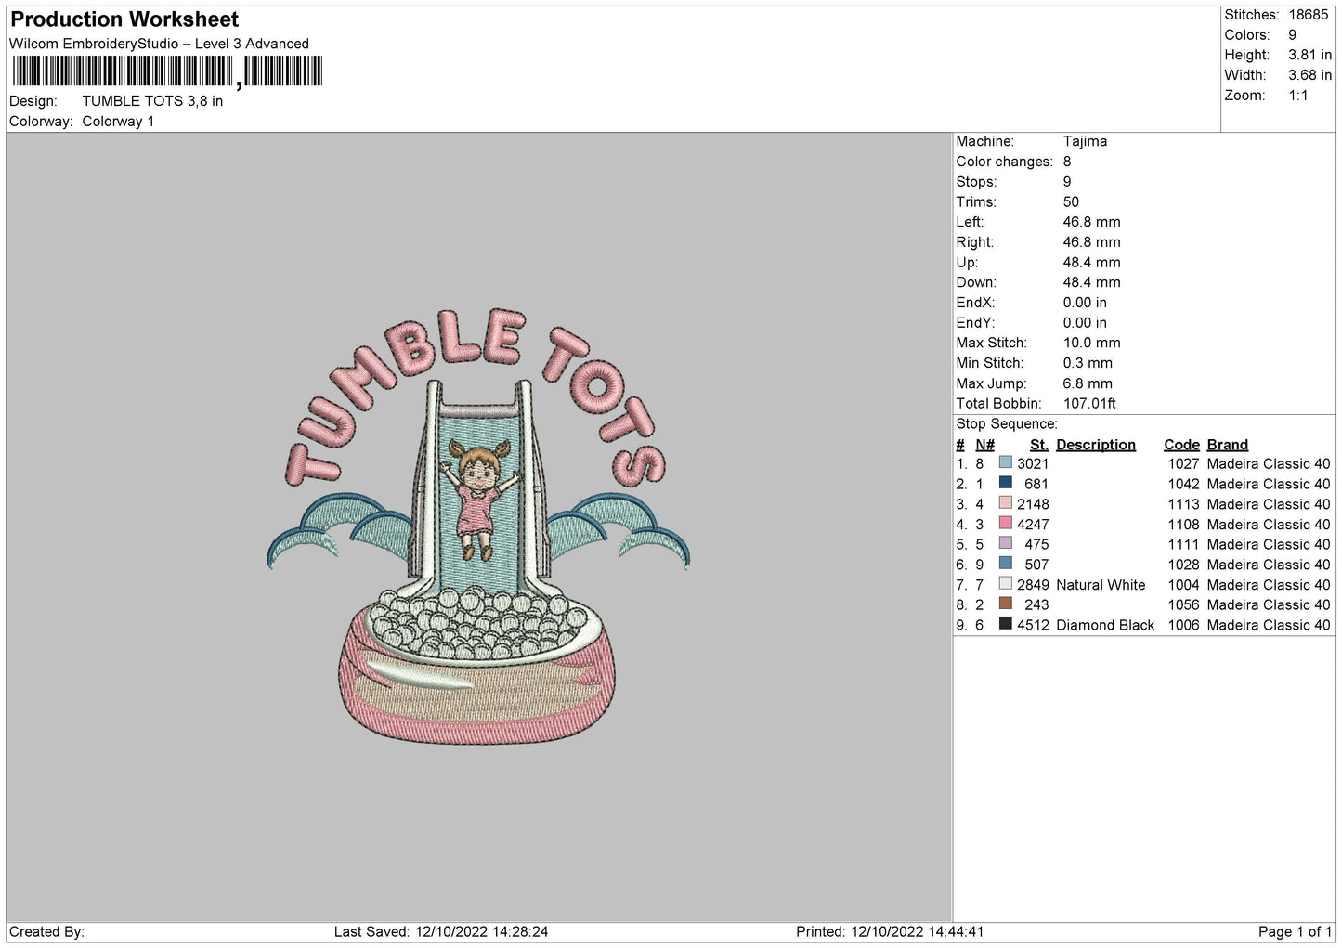The image size is (1342, 948).
Task: Click the width value '3.68 in'
Action: [x=1309, y=75]
